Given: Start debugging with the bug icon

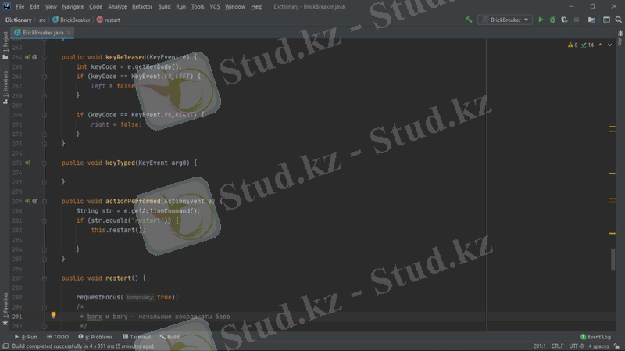Looking at the screenshot, I should tap(552, 20).
